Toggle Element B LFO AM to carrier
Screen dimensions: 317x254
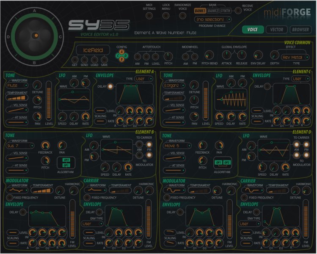point(139,145)
